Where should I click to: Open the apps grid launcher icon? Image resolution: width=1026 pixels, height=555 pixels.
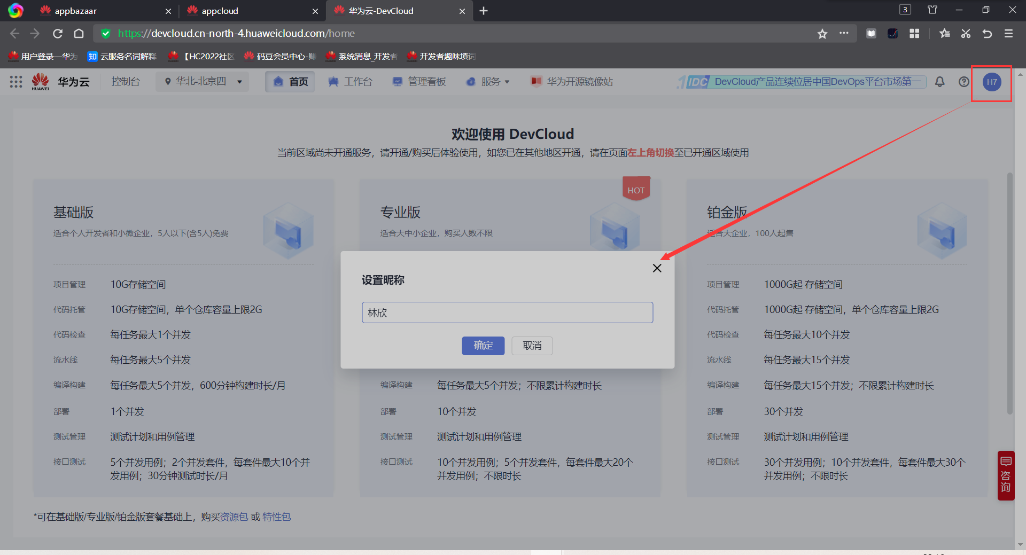16,82
